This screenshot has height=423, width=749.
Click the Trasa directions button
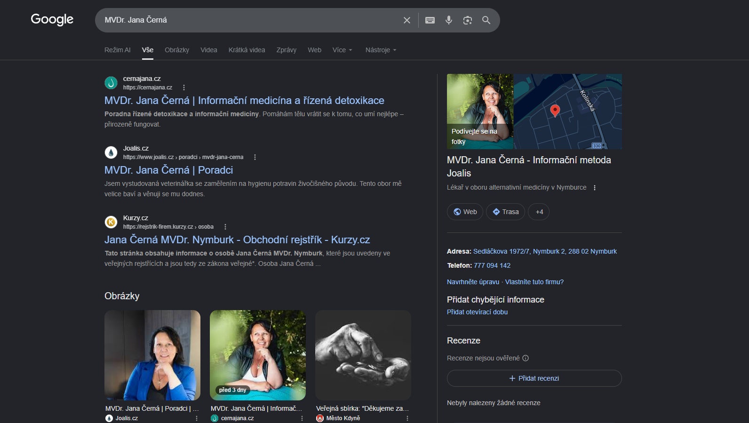pos(505,212)
